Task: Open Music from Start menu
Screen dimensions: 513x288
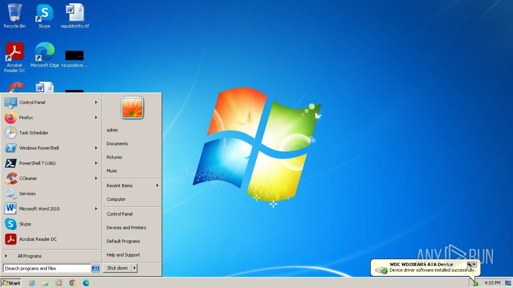Action: (132, 171)
